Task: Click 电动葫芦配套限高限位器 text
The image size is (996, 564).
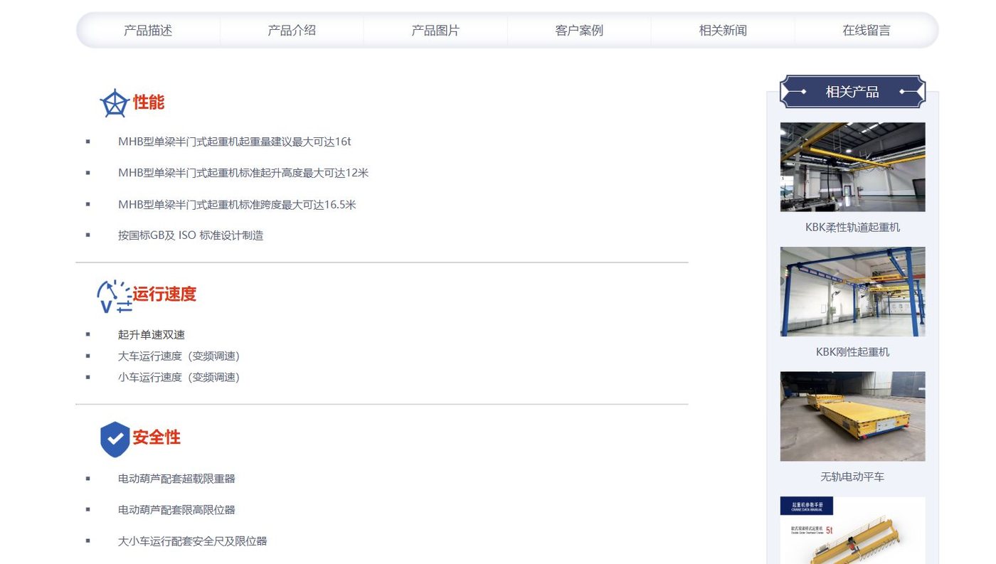Action: [x=176, y=510]
